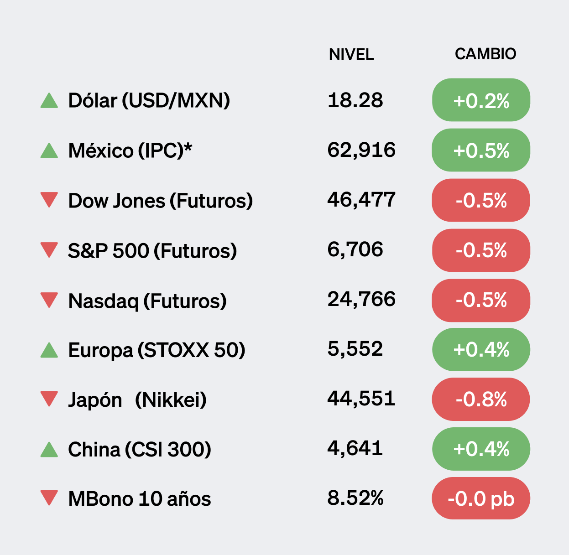569x555 pixels.
Task: Click the -0.8% change badge for Nikkei
Action: pyautogui.click(x=481, y=399)
